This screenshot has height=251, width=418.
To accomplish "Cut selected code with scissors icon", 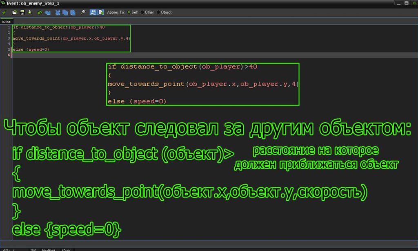I will pyautogui.click(x=58, y=12).
